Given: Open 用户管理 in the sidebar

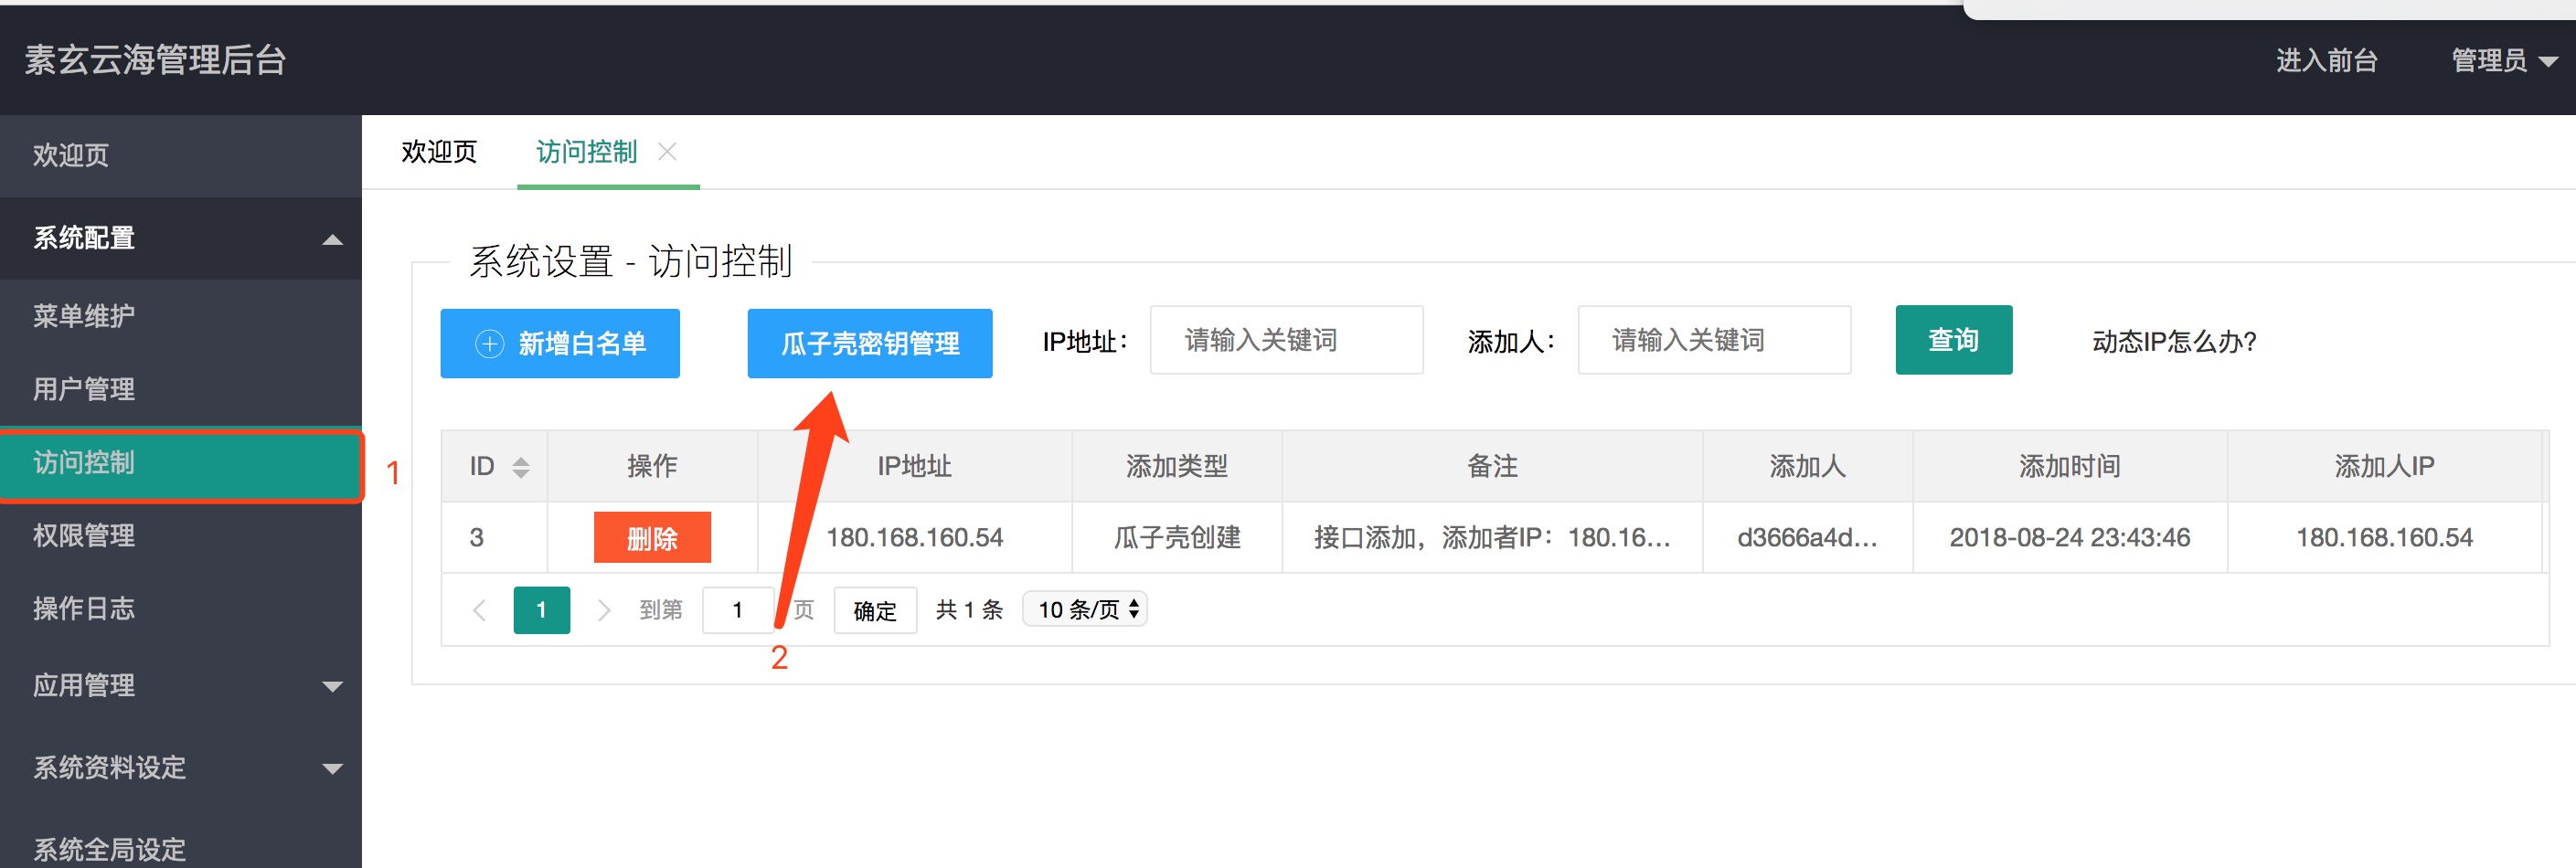Looking at the screenshot, I should point(84,389).
